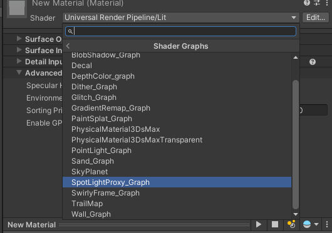Open the Shader dropdown showing Universal Render Pipeline/Lit

point(180,17)
